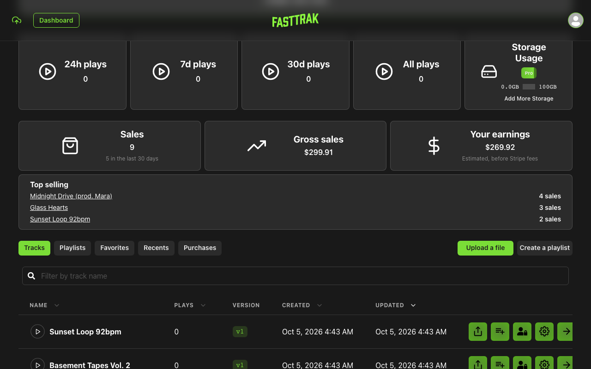Click the magnifier icon in track filter
The width and height of the screenshot is (591, 369).
31,276
